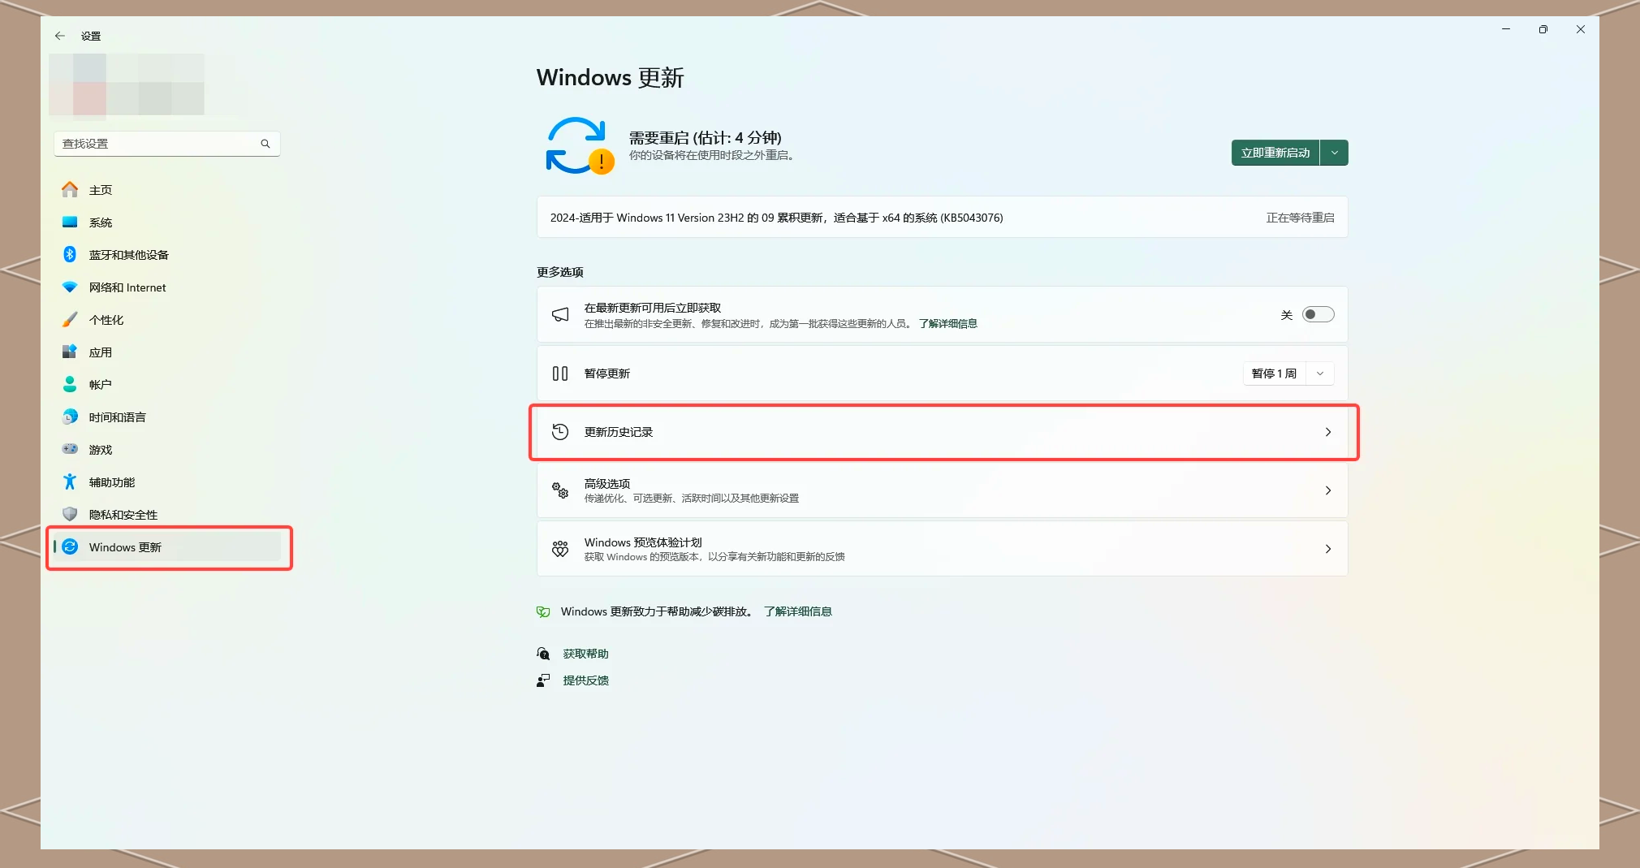The width and height of the screenshot is (1640, 868).
Task: Click the blurred user profile area
Action: [127, 84]
